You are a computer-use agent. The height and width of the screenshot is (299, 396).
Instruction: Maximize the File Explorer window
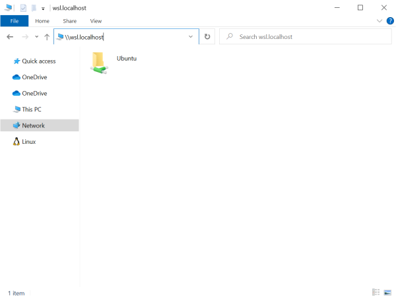click(360, 7)
